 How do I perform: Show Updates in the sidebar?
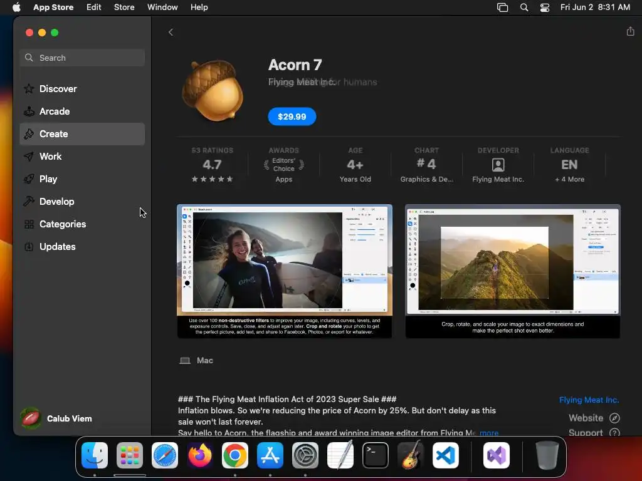point(82,247)
